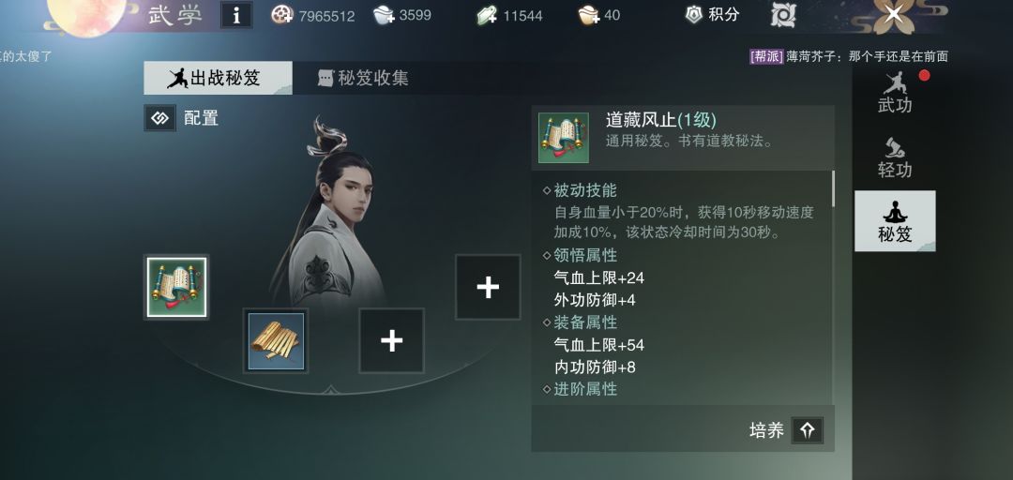Add more of the 7965512 coin currency
The image size is (1013, 480).
click(x=282, y=15)
